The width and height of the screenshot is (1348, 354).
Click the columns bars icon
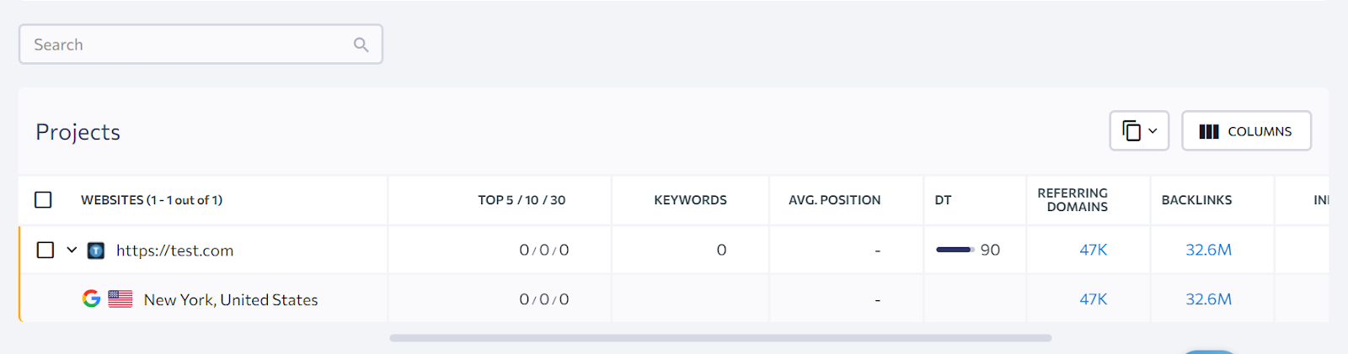point(1208,131)
